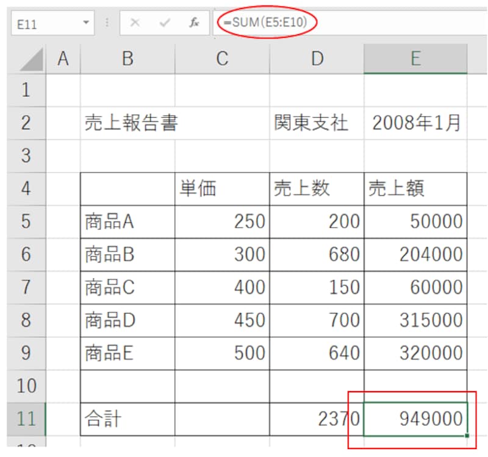This screenshot has width=488, height=457.
Task: Select the 2008年1月 cell
Action: coord(415,123)
